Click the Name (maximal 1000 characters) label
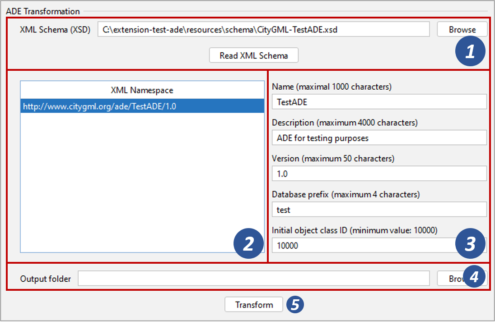This screenshot has width=495, height=325. [332, 87]
